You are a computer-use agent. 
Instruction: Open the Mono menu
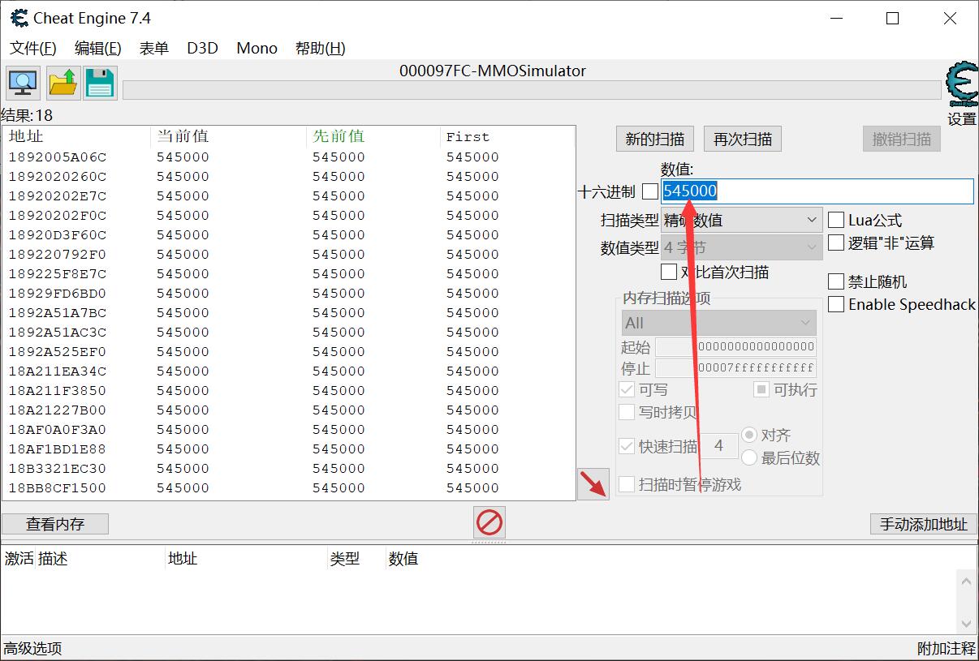coord(257,48)
